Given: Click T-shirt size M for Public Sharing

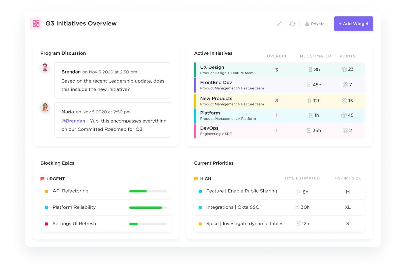Looking at the screenshot, I should pyautogui.click(x=348, y=192).
